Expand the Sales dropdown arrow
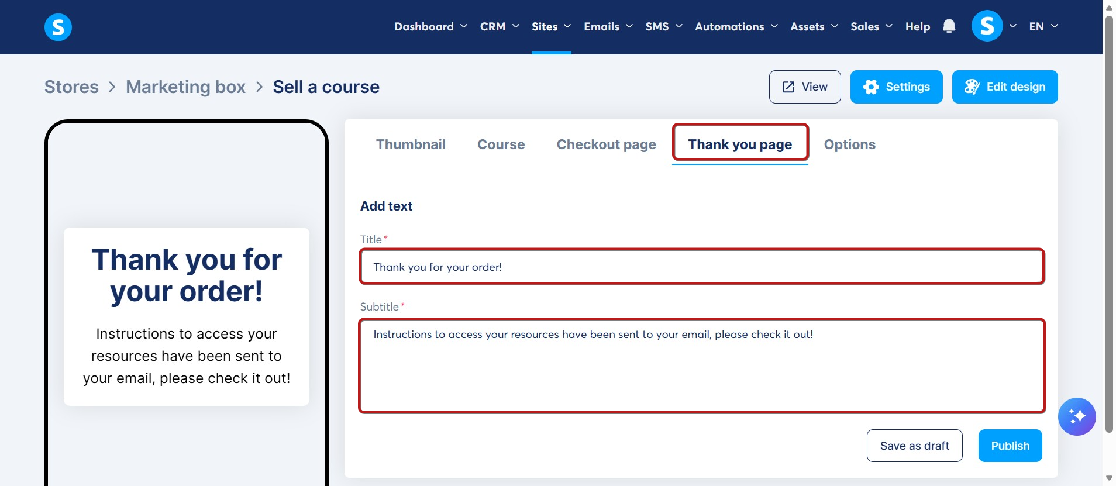This screenshot has height=486, width=1116. click(x=889, y=26)
